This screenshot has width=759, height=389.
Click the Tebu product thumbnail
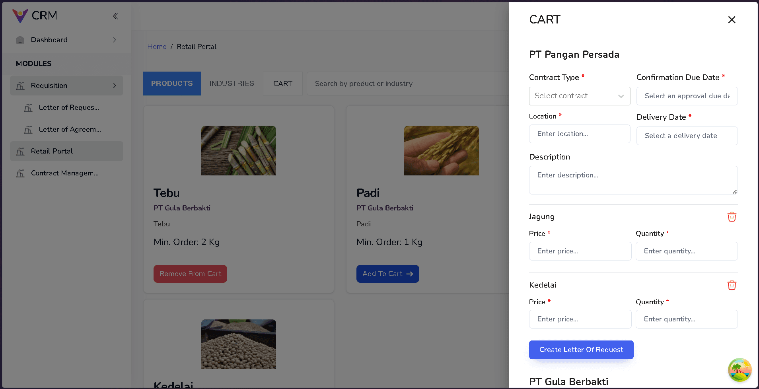[x=238, y=150]
